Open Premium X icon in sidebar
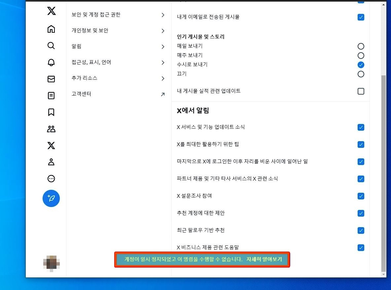 [51, 145]
